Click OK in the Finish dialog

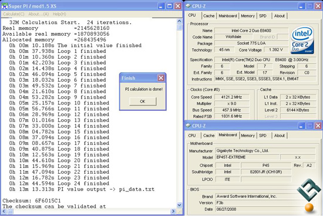(x=143, y=102)
